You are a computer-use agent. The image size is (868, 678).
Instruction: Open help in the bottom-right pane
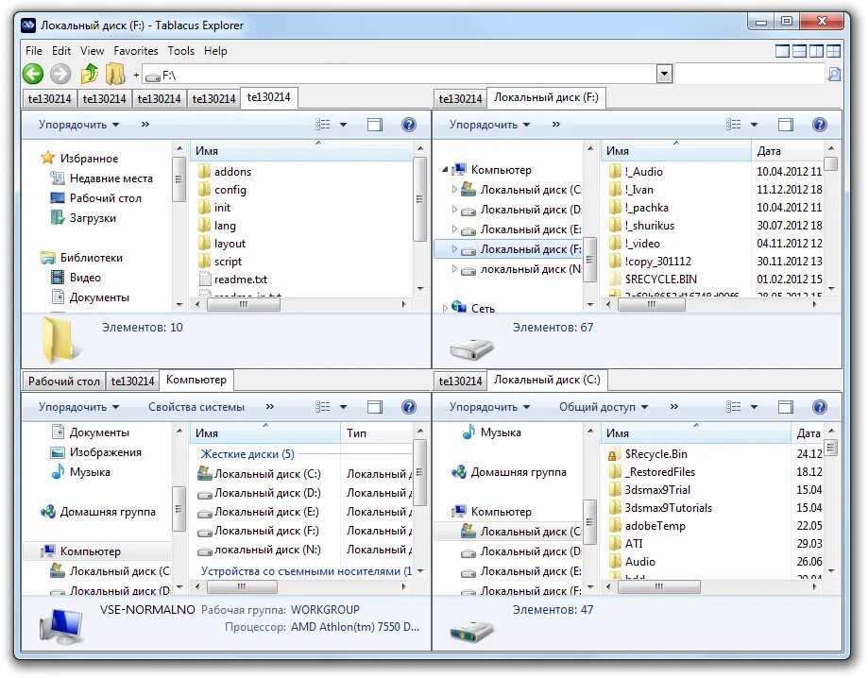click(819, 407)
